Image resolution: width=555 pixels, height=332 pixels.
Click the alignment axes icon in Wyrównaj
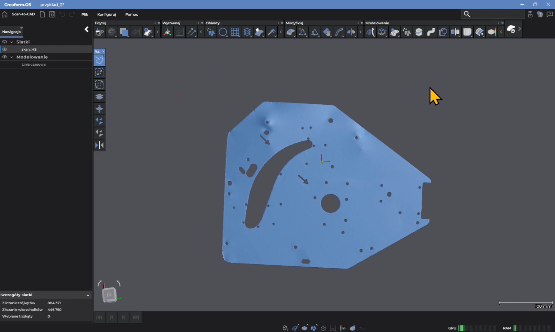[x=167, y=32]
